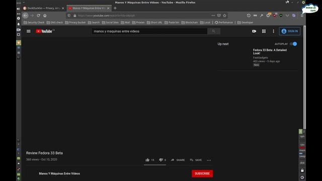This screenshot has height=181, width=322.
Task: Reload the current page
Action: tap(38, 16)
